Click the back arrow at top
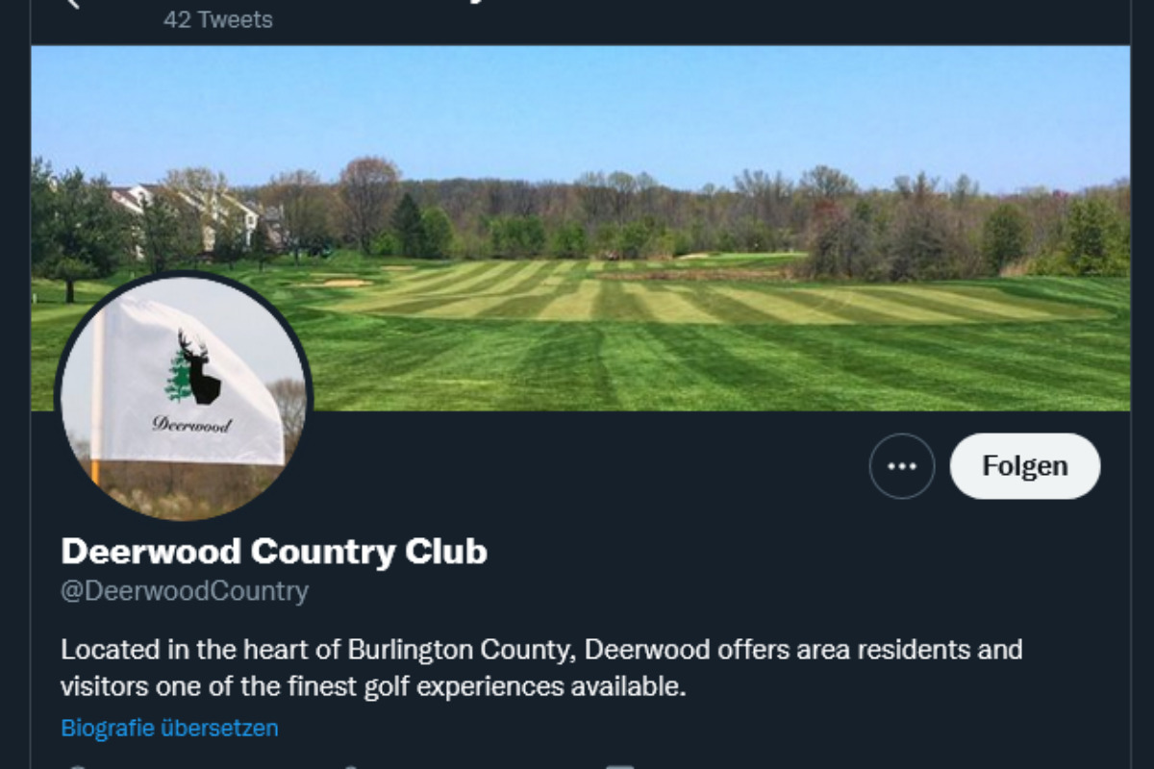 [x=72, y=3]
